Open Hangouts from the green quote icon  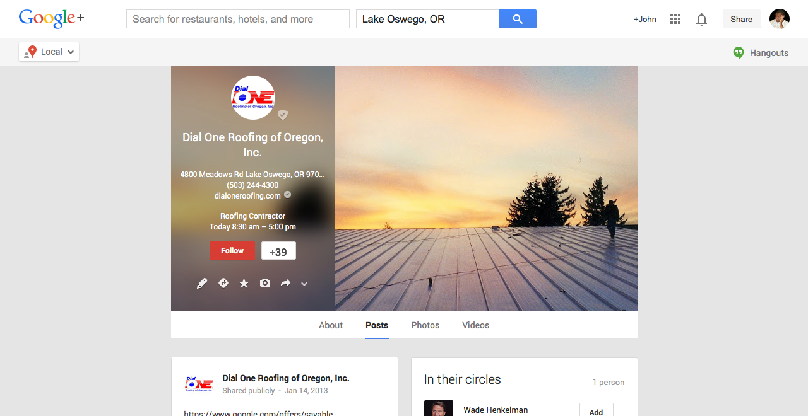pos(739,53)
